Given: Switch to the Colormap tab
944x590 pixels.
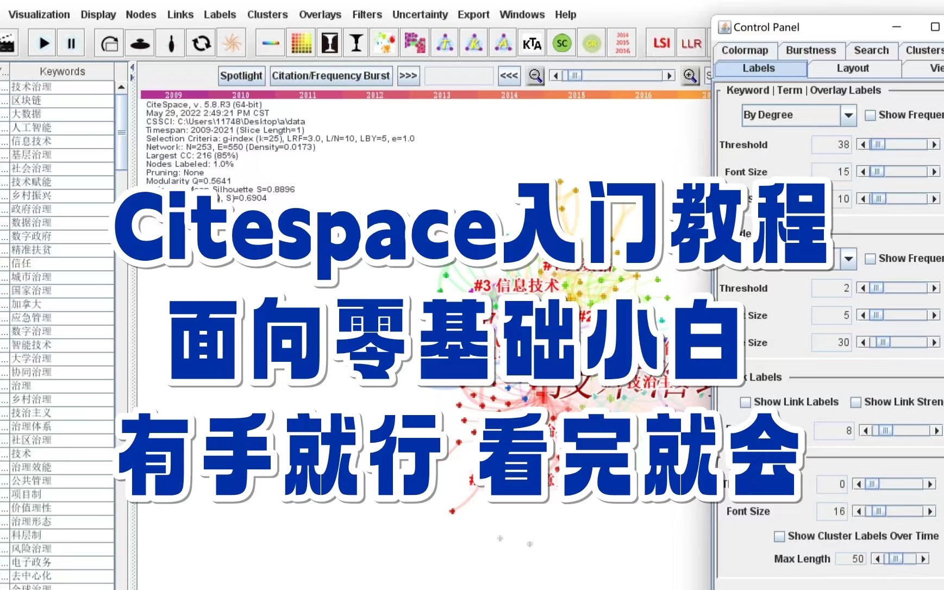Looking at the screenshot, I should pos(745,51).
